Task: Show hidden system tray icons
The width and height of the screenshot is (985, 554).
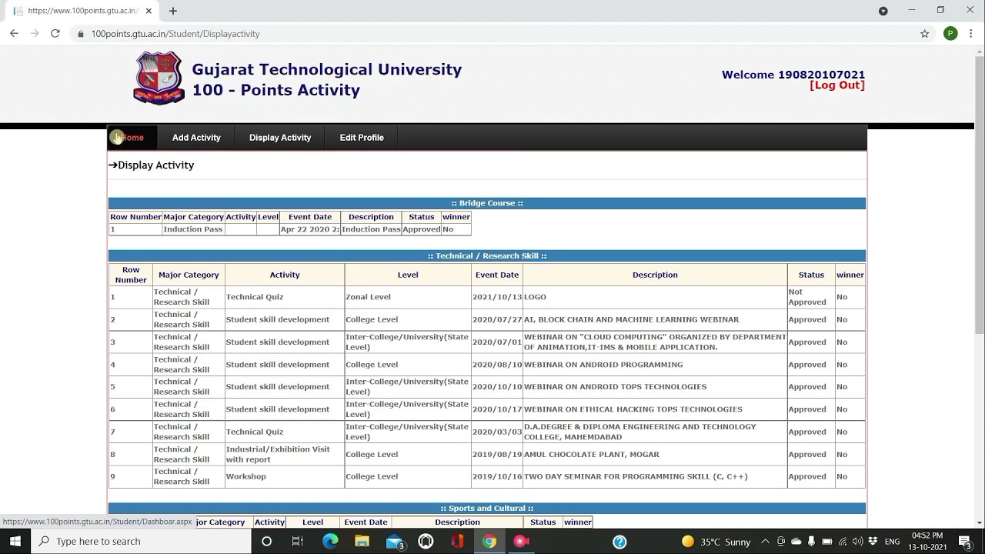Action: point(765,542)
